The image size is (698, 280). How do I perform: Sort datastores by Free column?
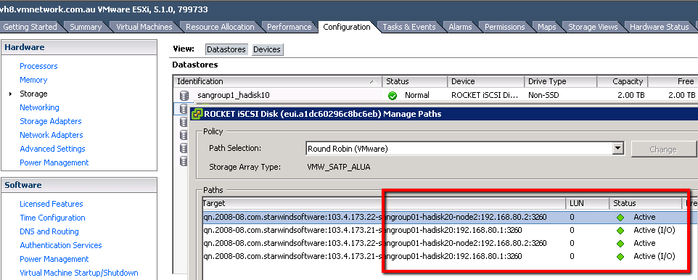pos(673,81)
